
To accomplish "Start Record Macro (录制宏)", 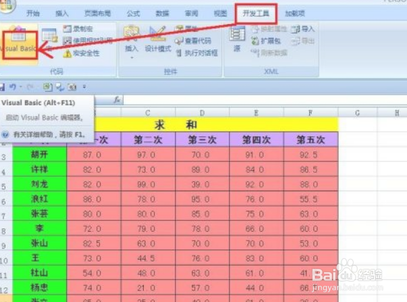I will point(78,28).
